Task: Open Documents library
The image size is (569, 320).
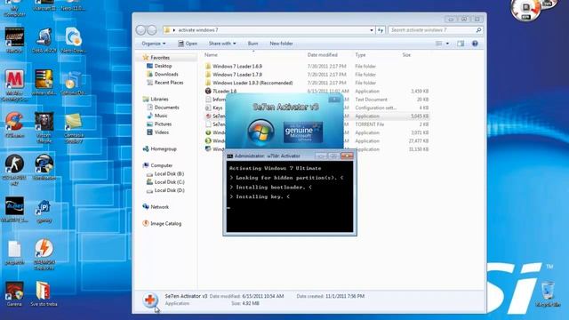Action: (x=166, y=108)
